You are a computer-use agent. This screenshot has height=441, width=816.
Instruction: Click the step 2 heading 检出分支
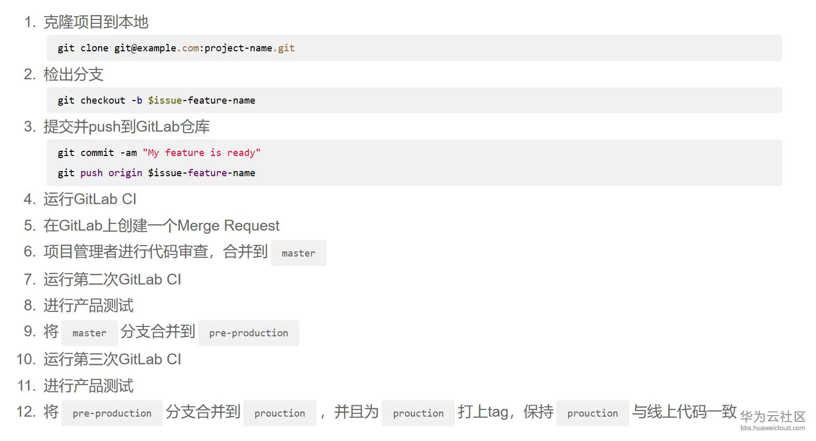pyautogui.click(x=74, y=74)
